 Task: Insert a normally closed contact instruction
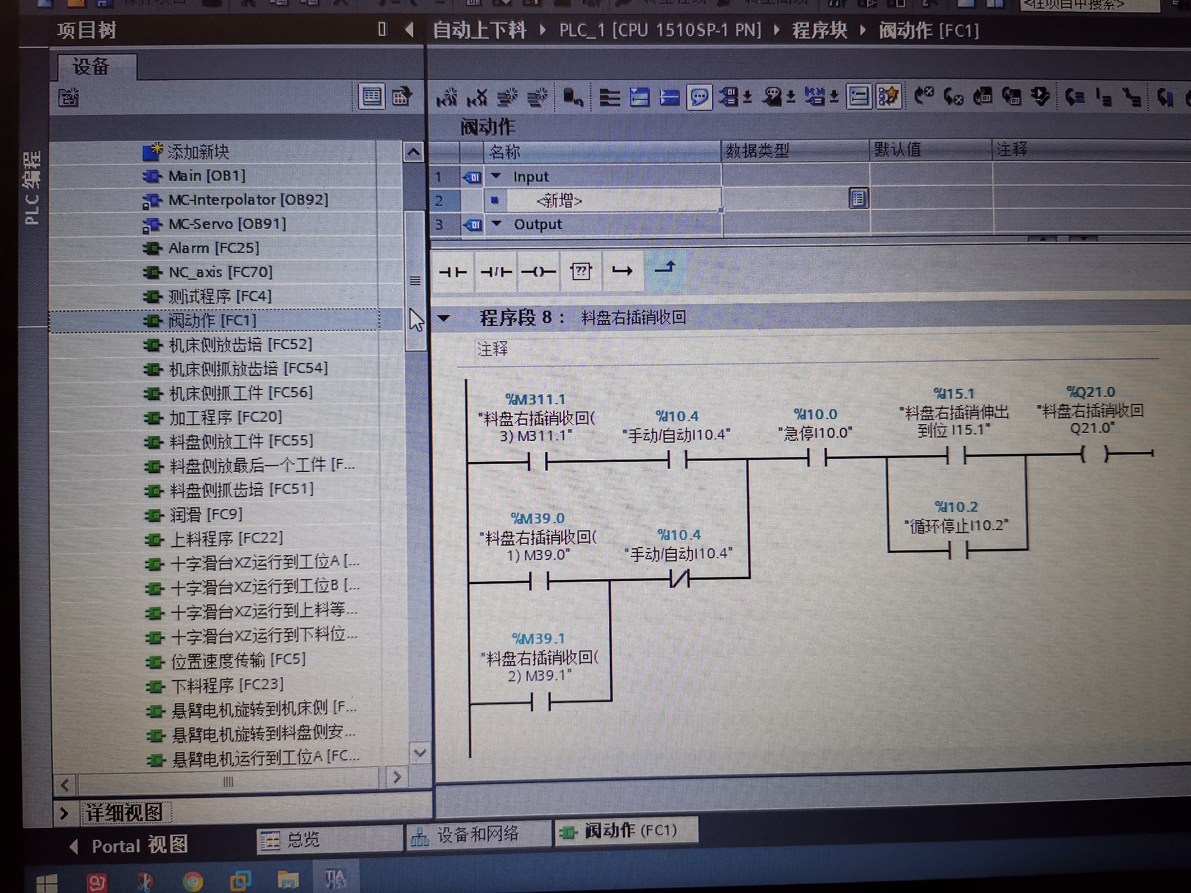496,272
